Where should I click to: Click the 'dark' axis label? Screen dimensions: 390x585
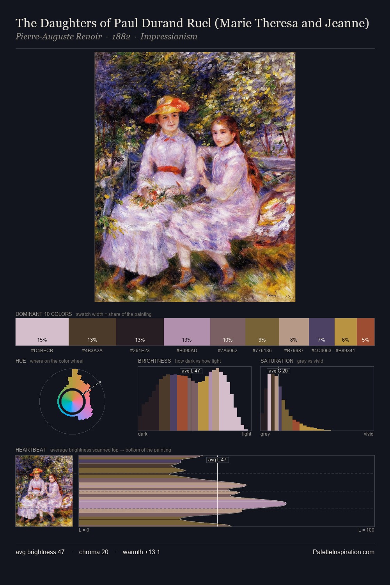[143, 434]
